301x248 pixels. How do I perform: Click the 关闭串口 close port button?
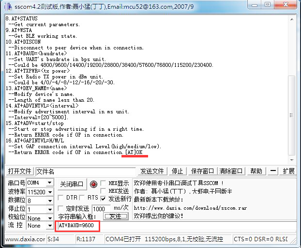(x=72, y=184)
